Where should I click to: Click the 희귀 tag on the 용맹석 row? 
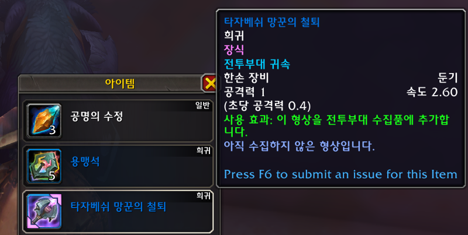pyautogui.click(x=203, y=151)
